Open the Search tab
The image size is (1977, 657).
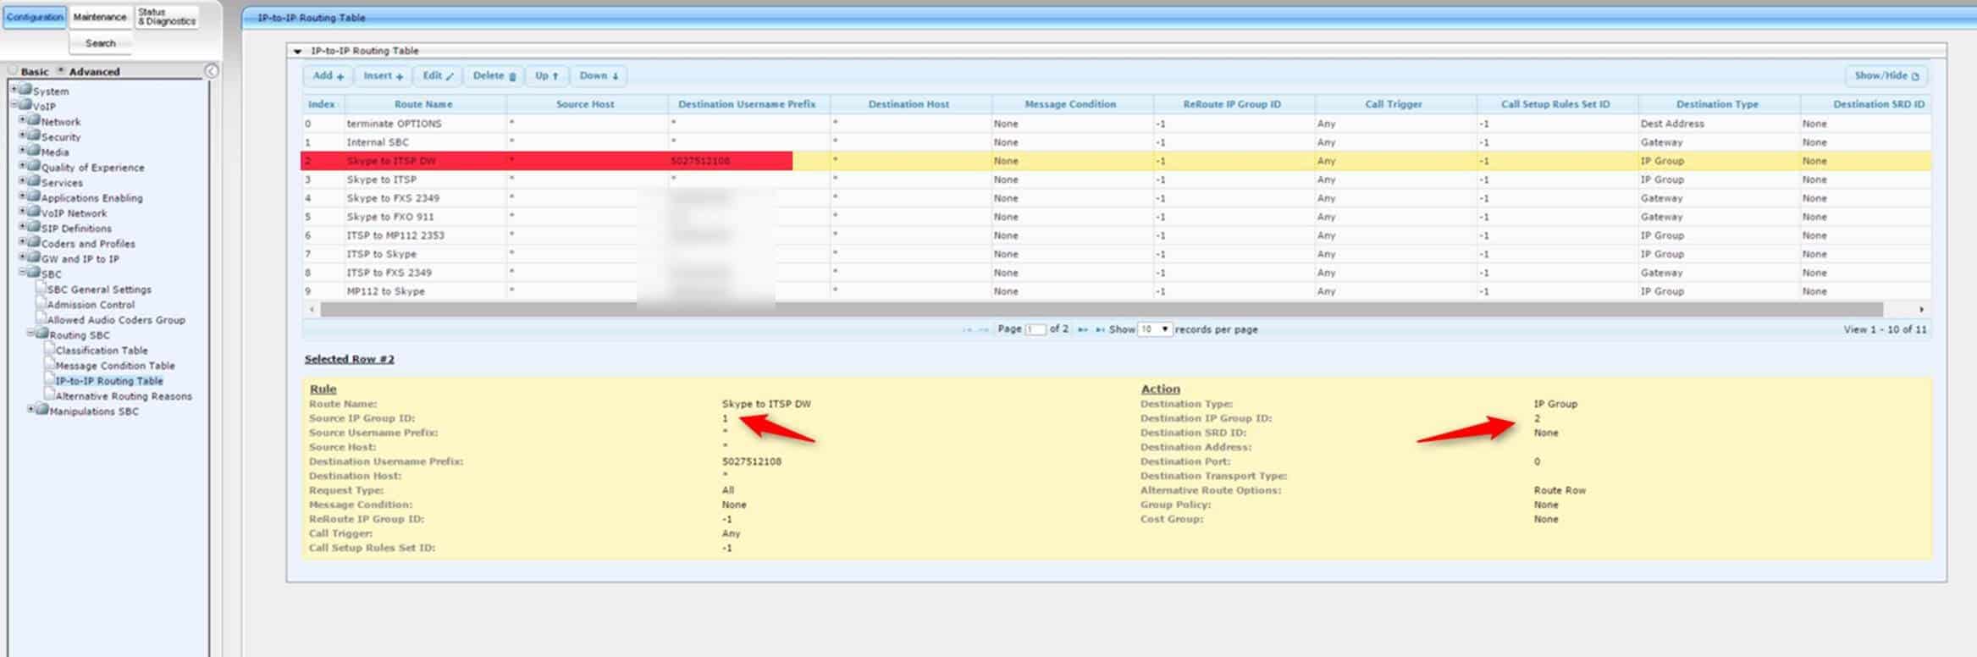[100, 43]
